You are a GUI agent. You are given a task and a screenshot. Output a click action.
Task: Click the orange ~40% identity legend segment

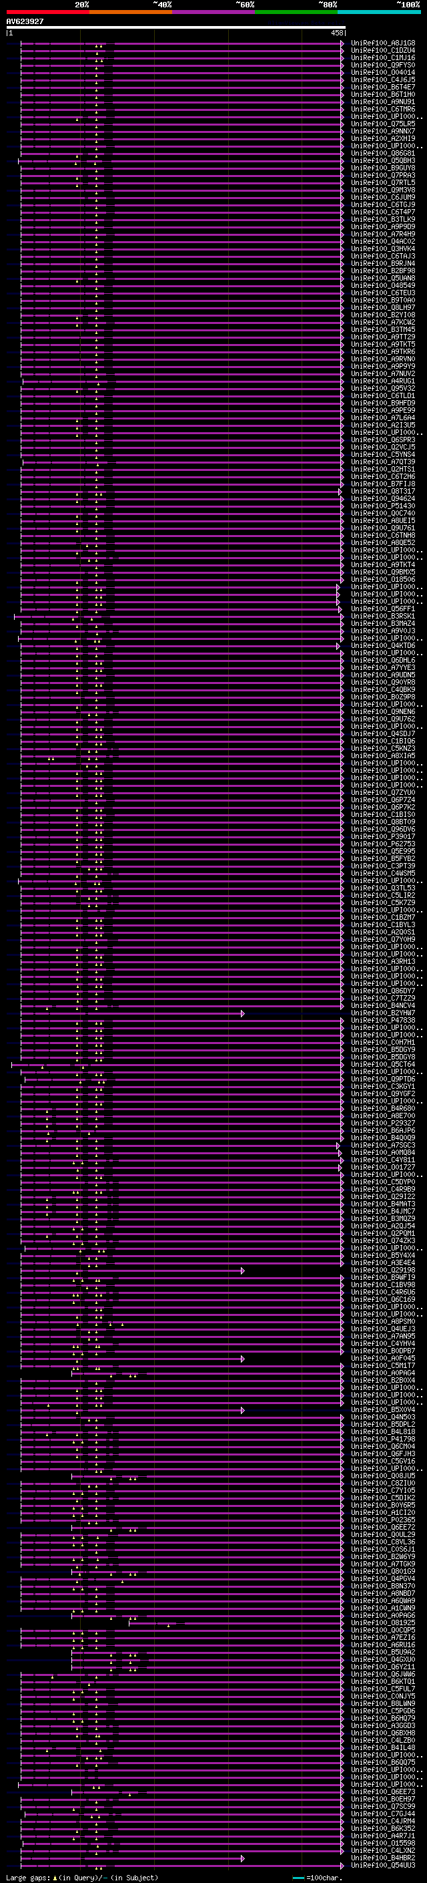pyautogui.click(x=131, y=12)
